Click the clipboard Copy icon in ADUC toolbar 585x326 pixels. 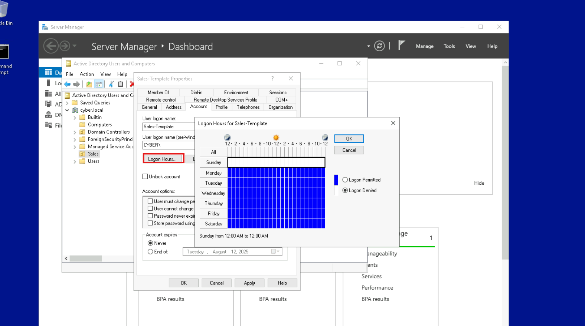[120, 84]
